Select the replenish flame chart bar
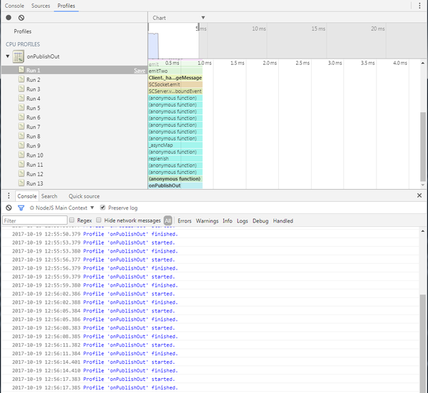This screenshot has width=428, height=393. pyautogui.click(x=175, y=158)
